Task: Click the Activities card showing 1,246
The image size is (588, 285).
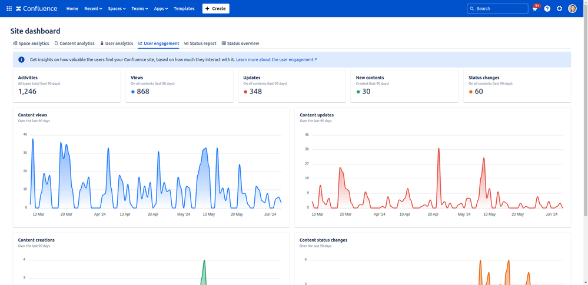Action: (x=67, y=86)
